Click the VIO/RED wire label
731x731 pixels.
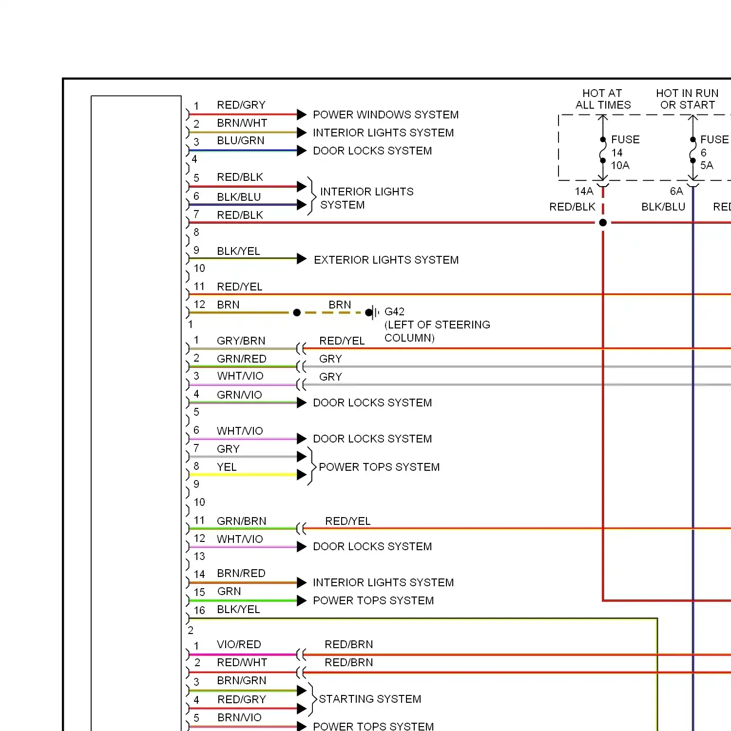[239, 644]
